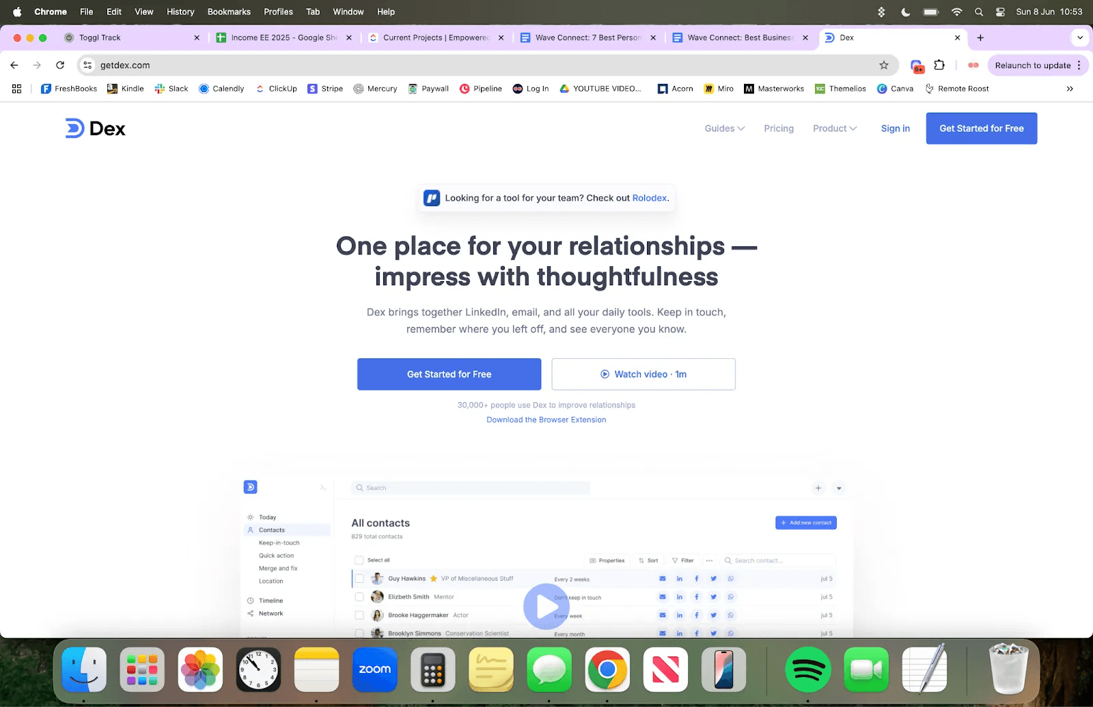The width and height of the screenshot is (1093, 707).
Task: Open the dropdown arrow in demo top bar
Action: [x=839, y=488]
